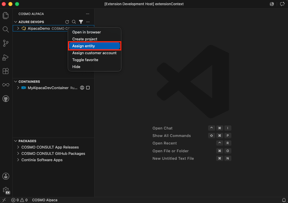288x203 pixels.
Task: Click Hide in the context menu
Action: (x=95, y=67)
